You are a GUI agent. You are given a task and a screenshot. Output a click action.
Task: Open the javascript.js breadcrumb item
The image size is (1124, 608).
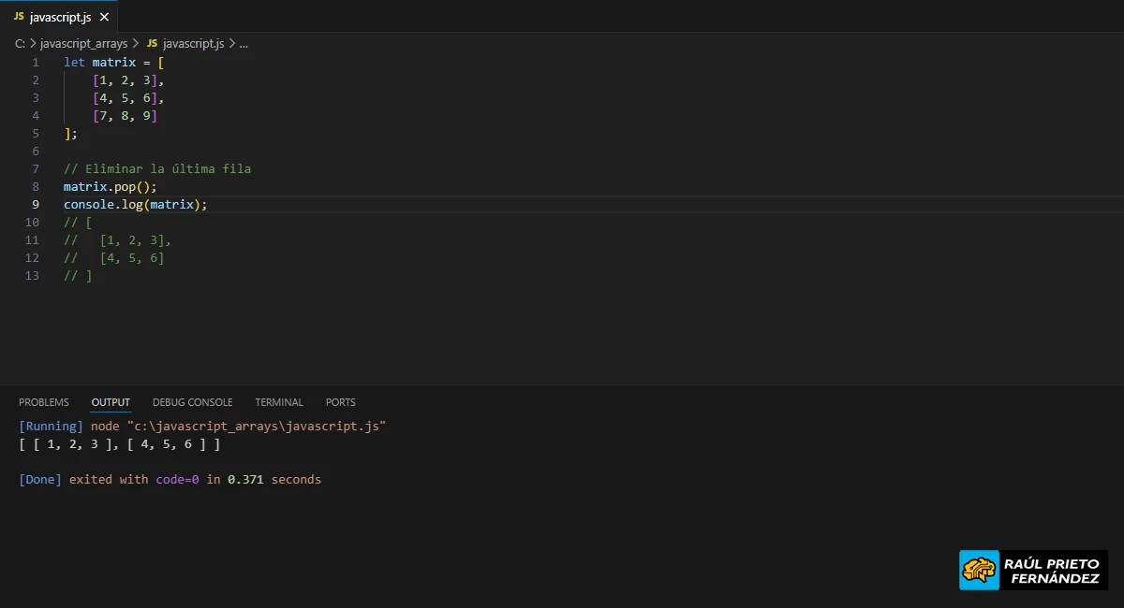pos(192,43)
